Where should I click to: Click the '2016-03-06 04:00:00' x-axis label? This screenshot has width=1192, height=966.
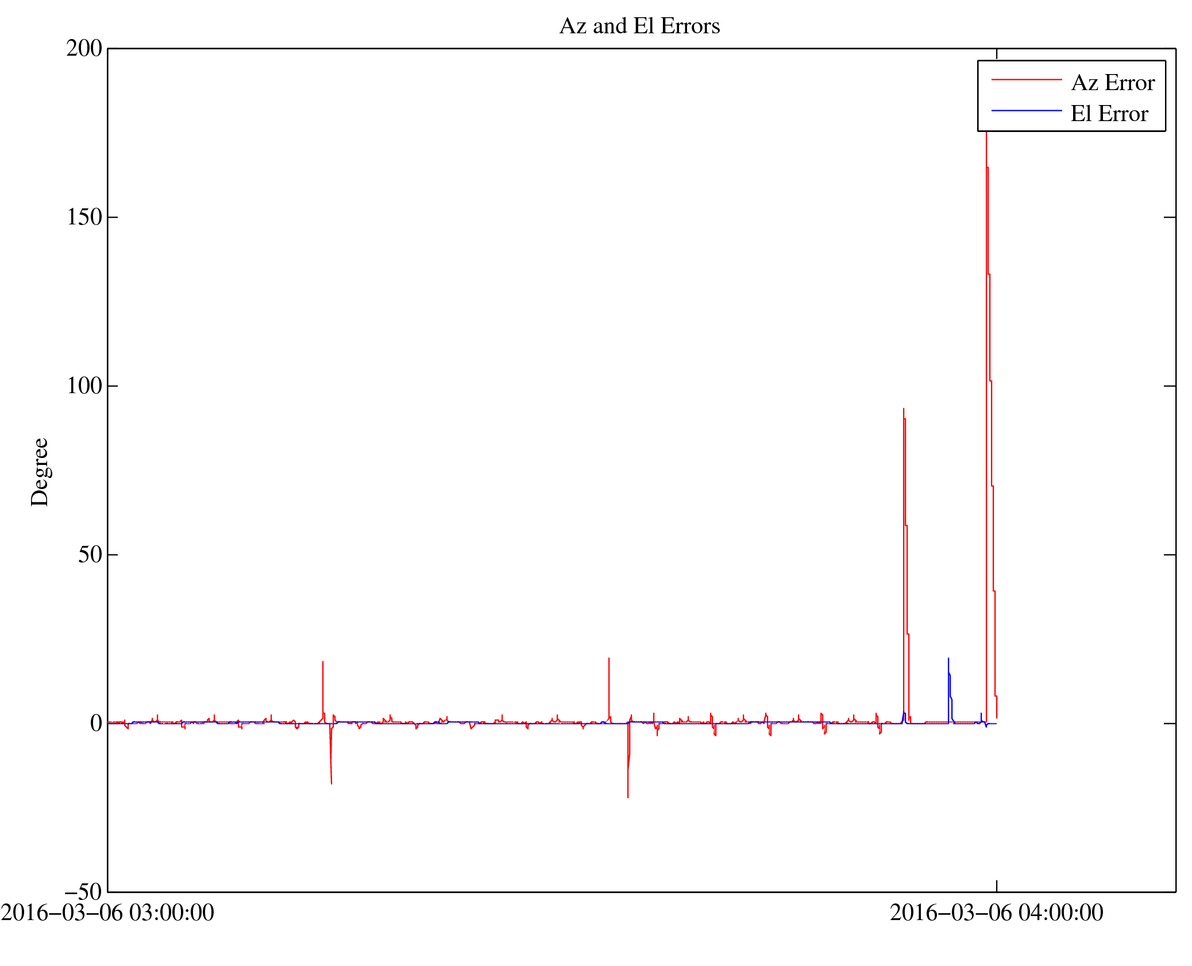point(996,913)
